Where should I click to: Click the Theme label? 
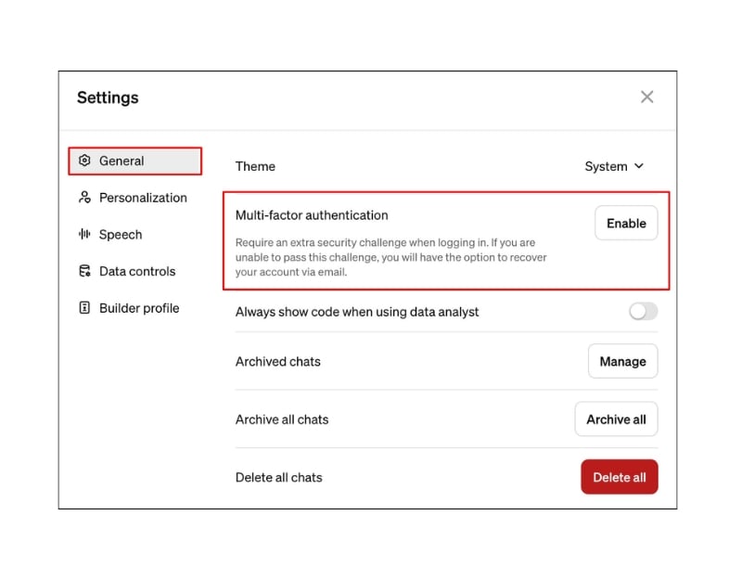[x=255, y=166]
